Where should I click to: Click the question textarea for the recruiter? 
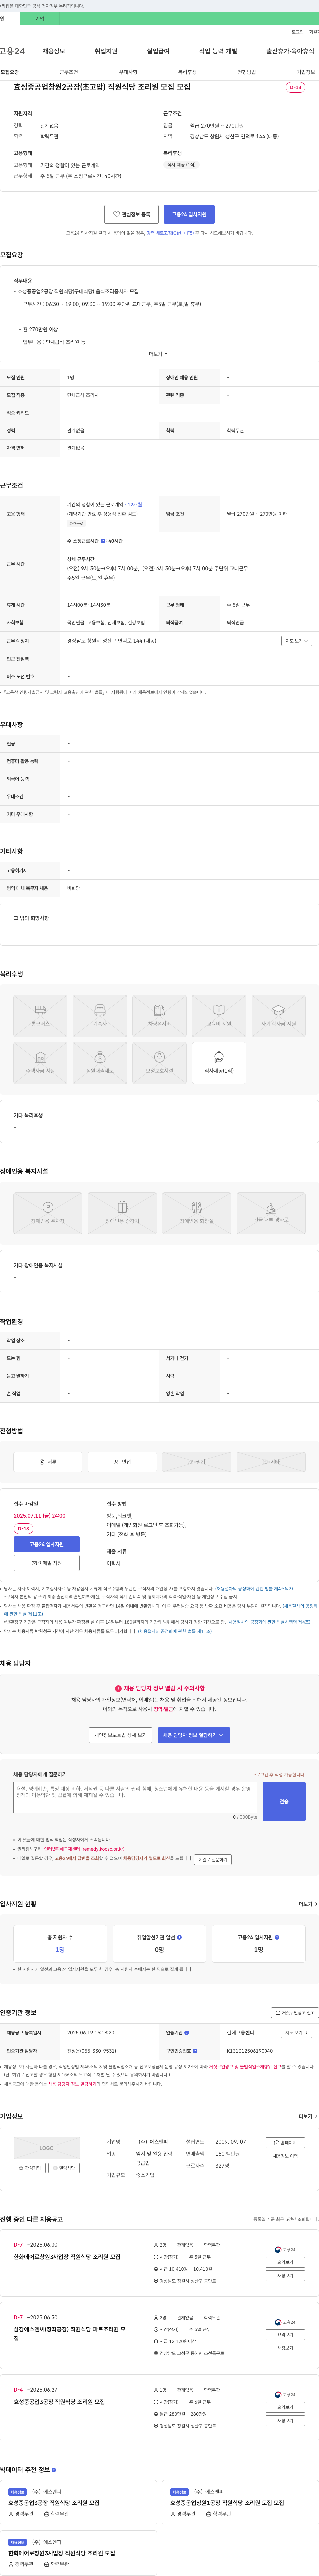point(135,1797)
